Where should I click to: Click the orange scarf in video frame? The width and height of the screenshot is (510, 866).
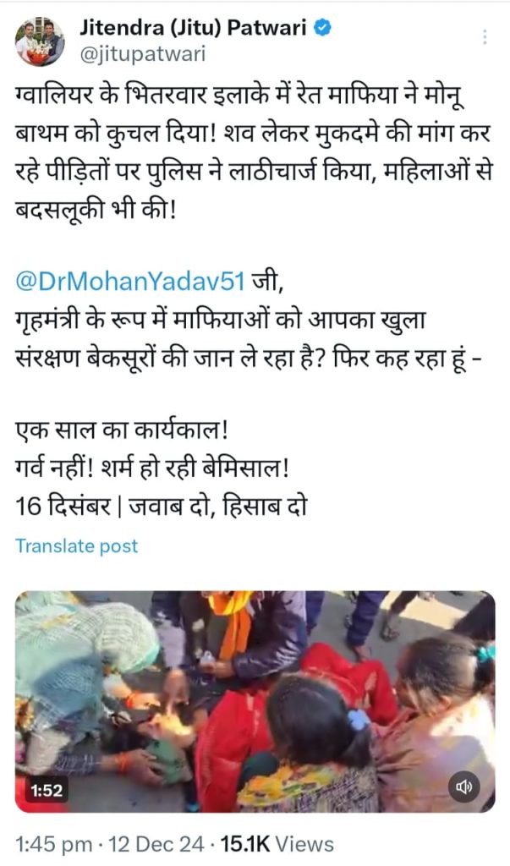233,624
